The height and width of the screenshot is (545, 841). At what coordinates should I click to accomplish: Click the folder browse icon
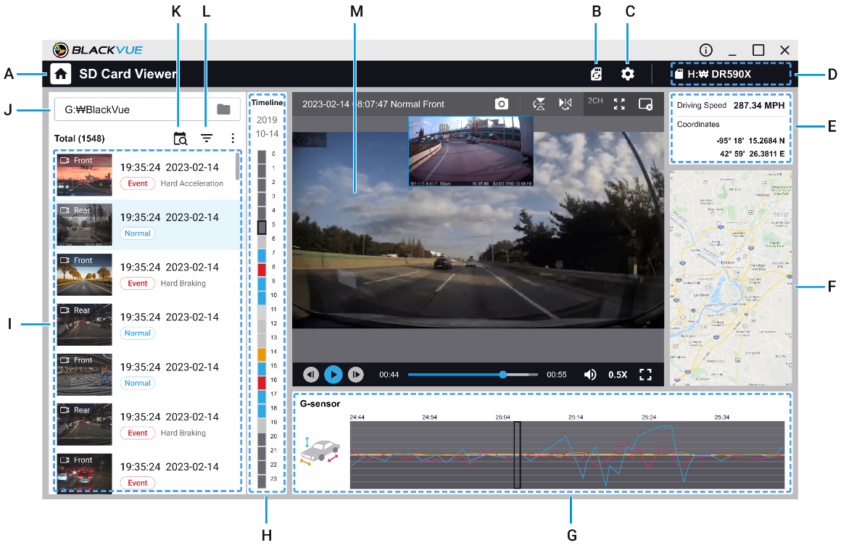coord(223,109)
